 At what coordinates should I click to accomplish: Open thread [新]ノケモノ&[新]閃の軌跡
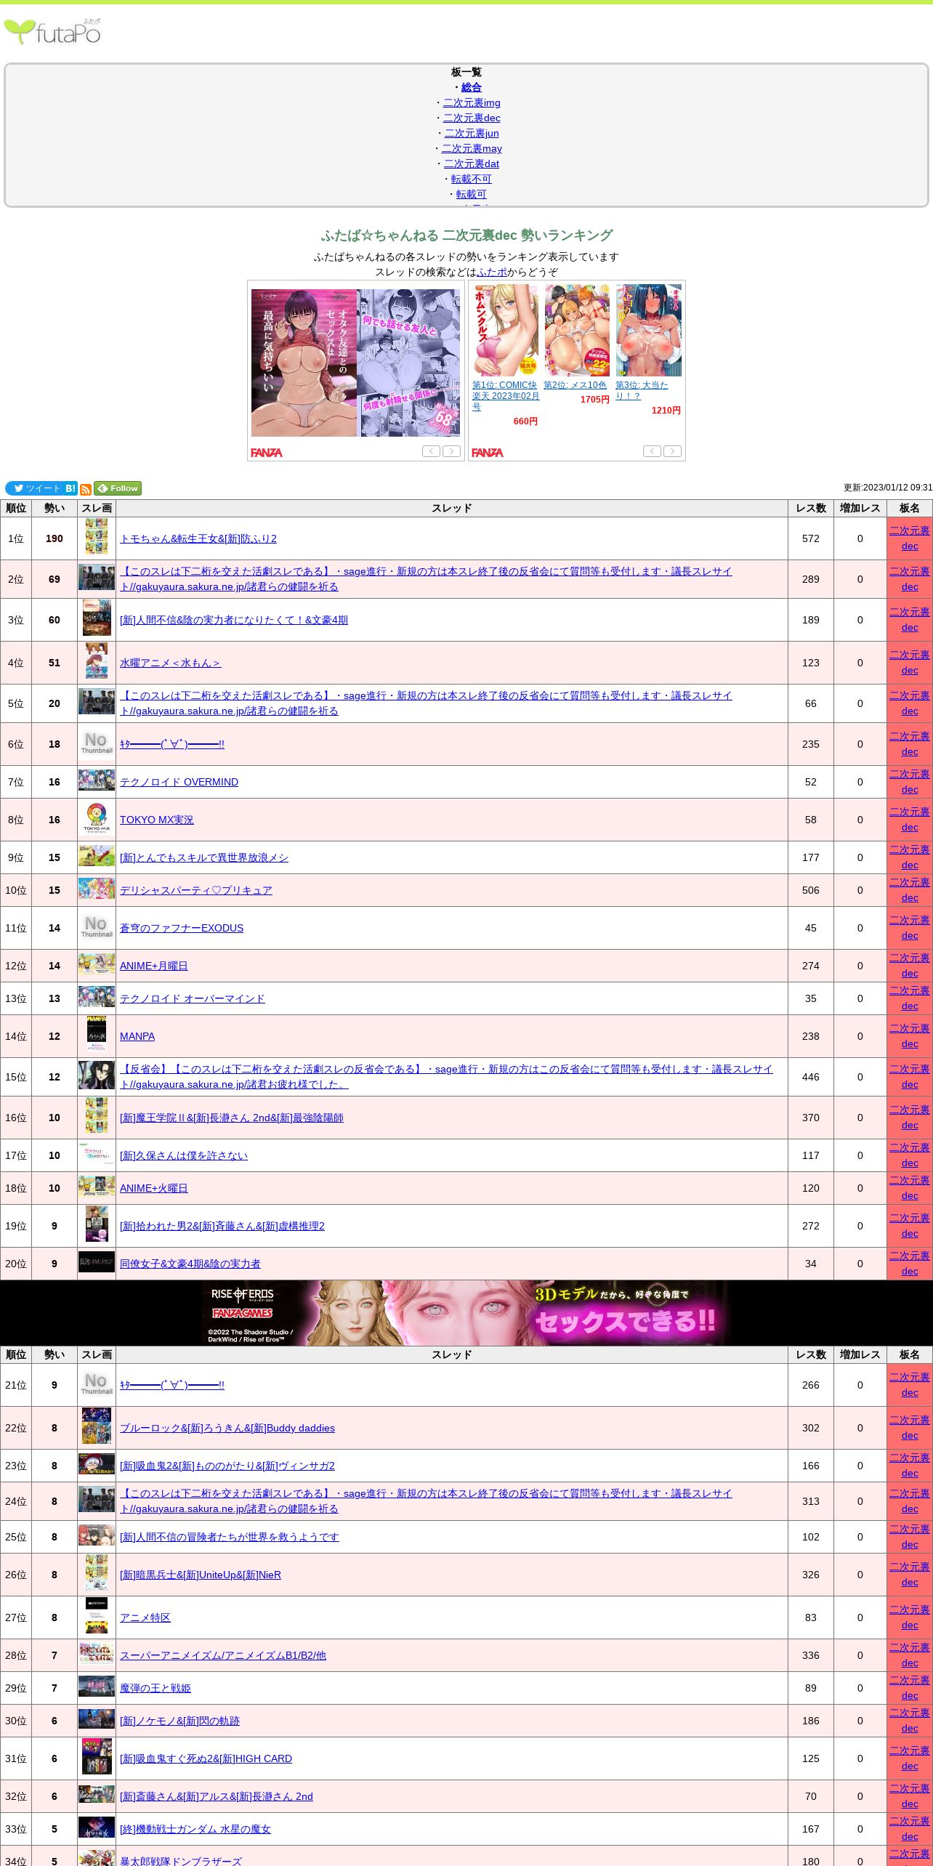[179, 1721]
